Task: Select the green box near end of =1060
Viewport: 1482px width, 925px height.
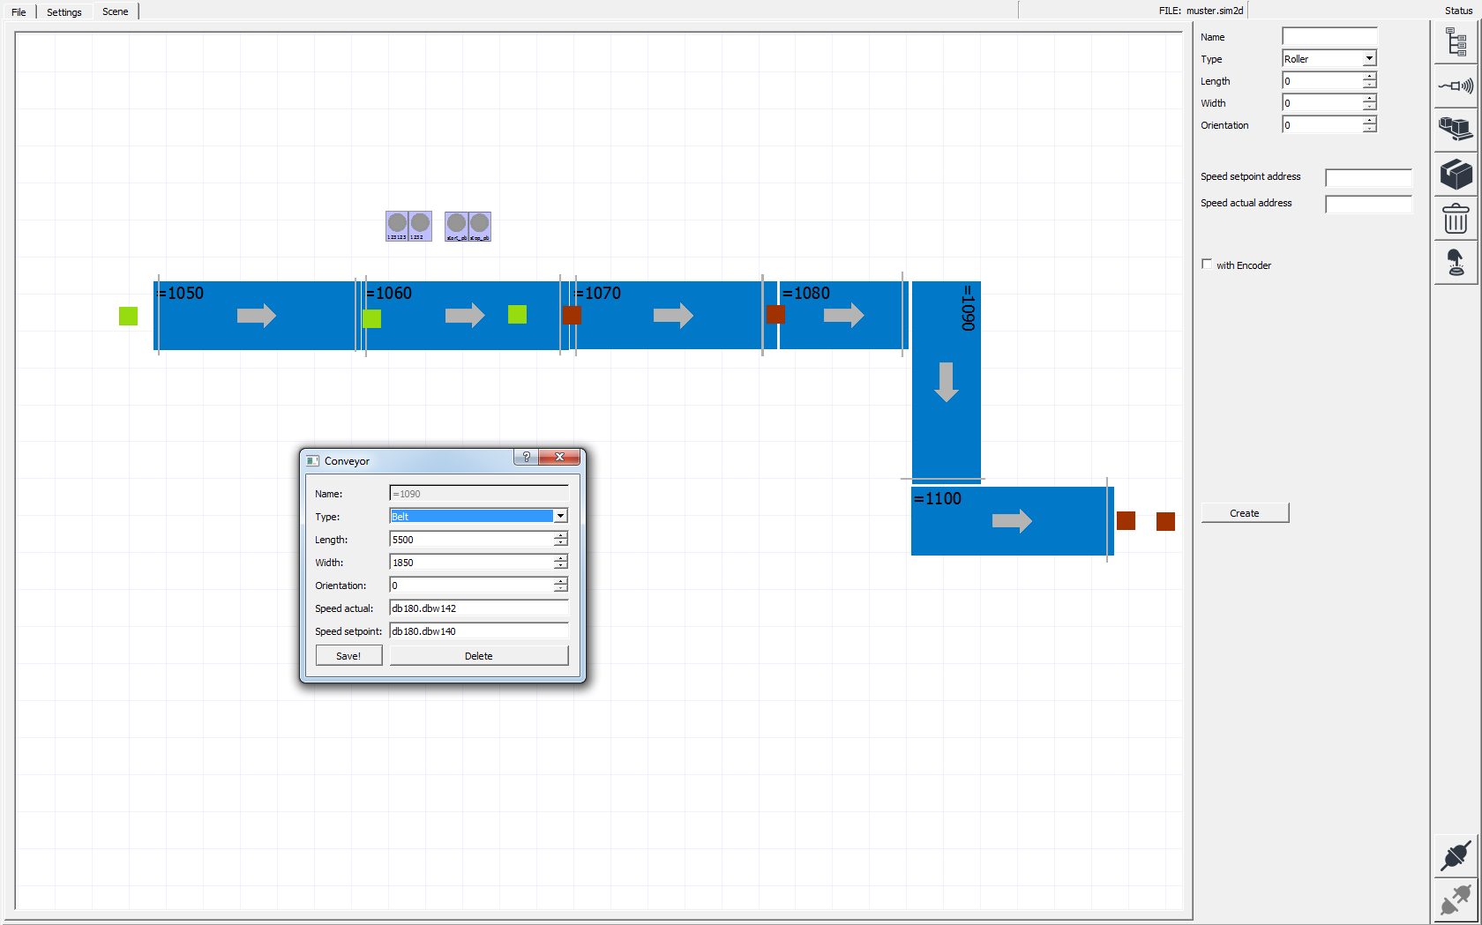Action: point(517,314)
